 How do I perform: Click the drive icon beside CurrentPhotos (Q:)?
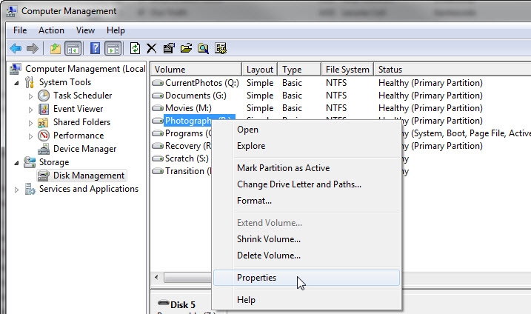click(158, 83)
